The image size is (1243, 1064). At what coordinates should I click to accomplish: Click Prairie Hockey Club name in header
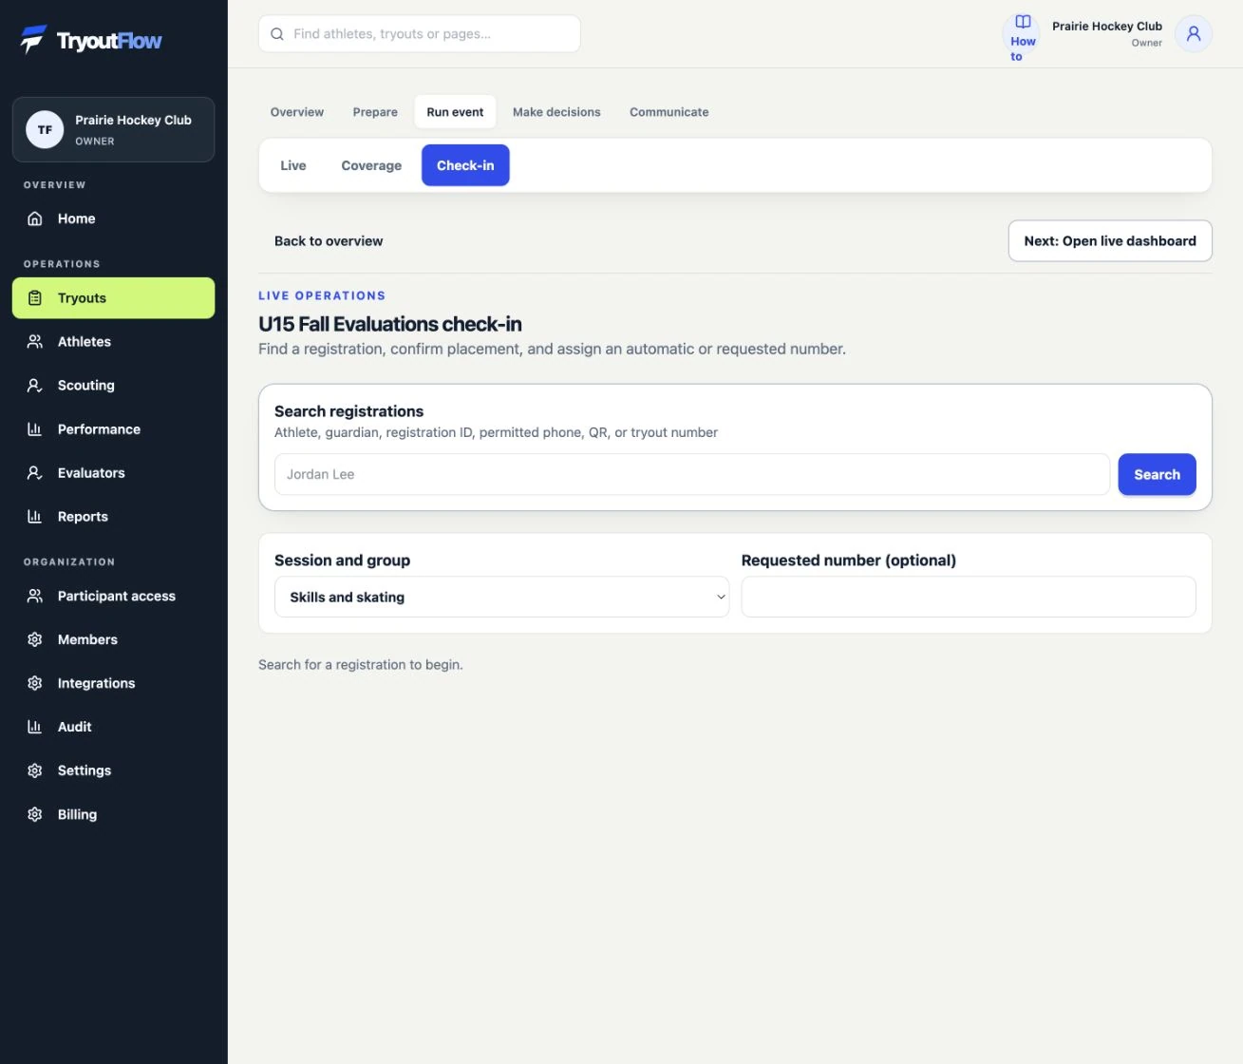coord(1107,27)
